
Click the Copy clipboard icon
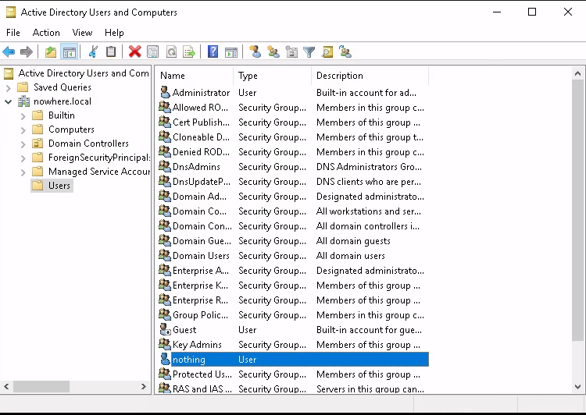click(111, 51)
